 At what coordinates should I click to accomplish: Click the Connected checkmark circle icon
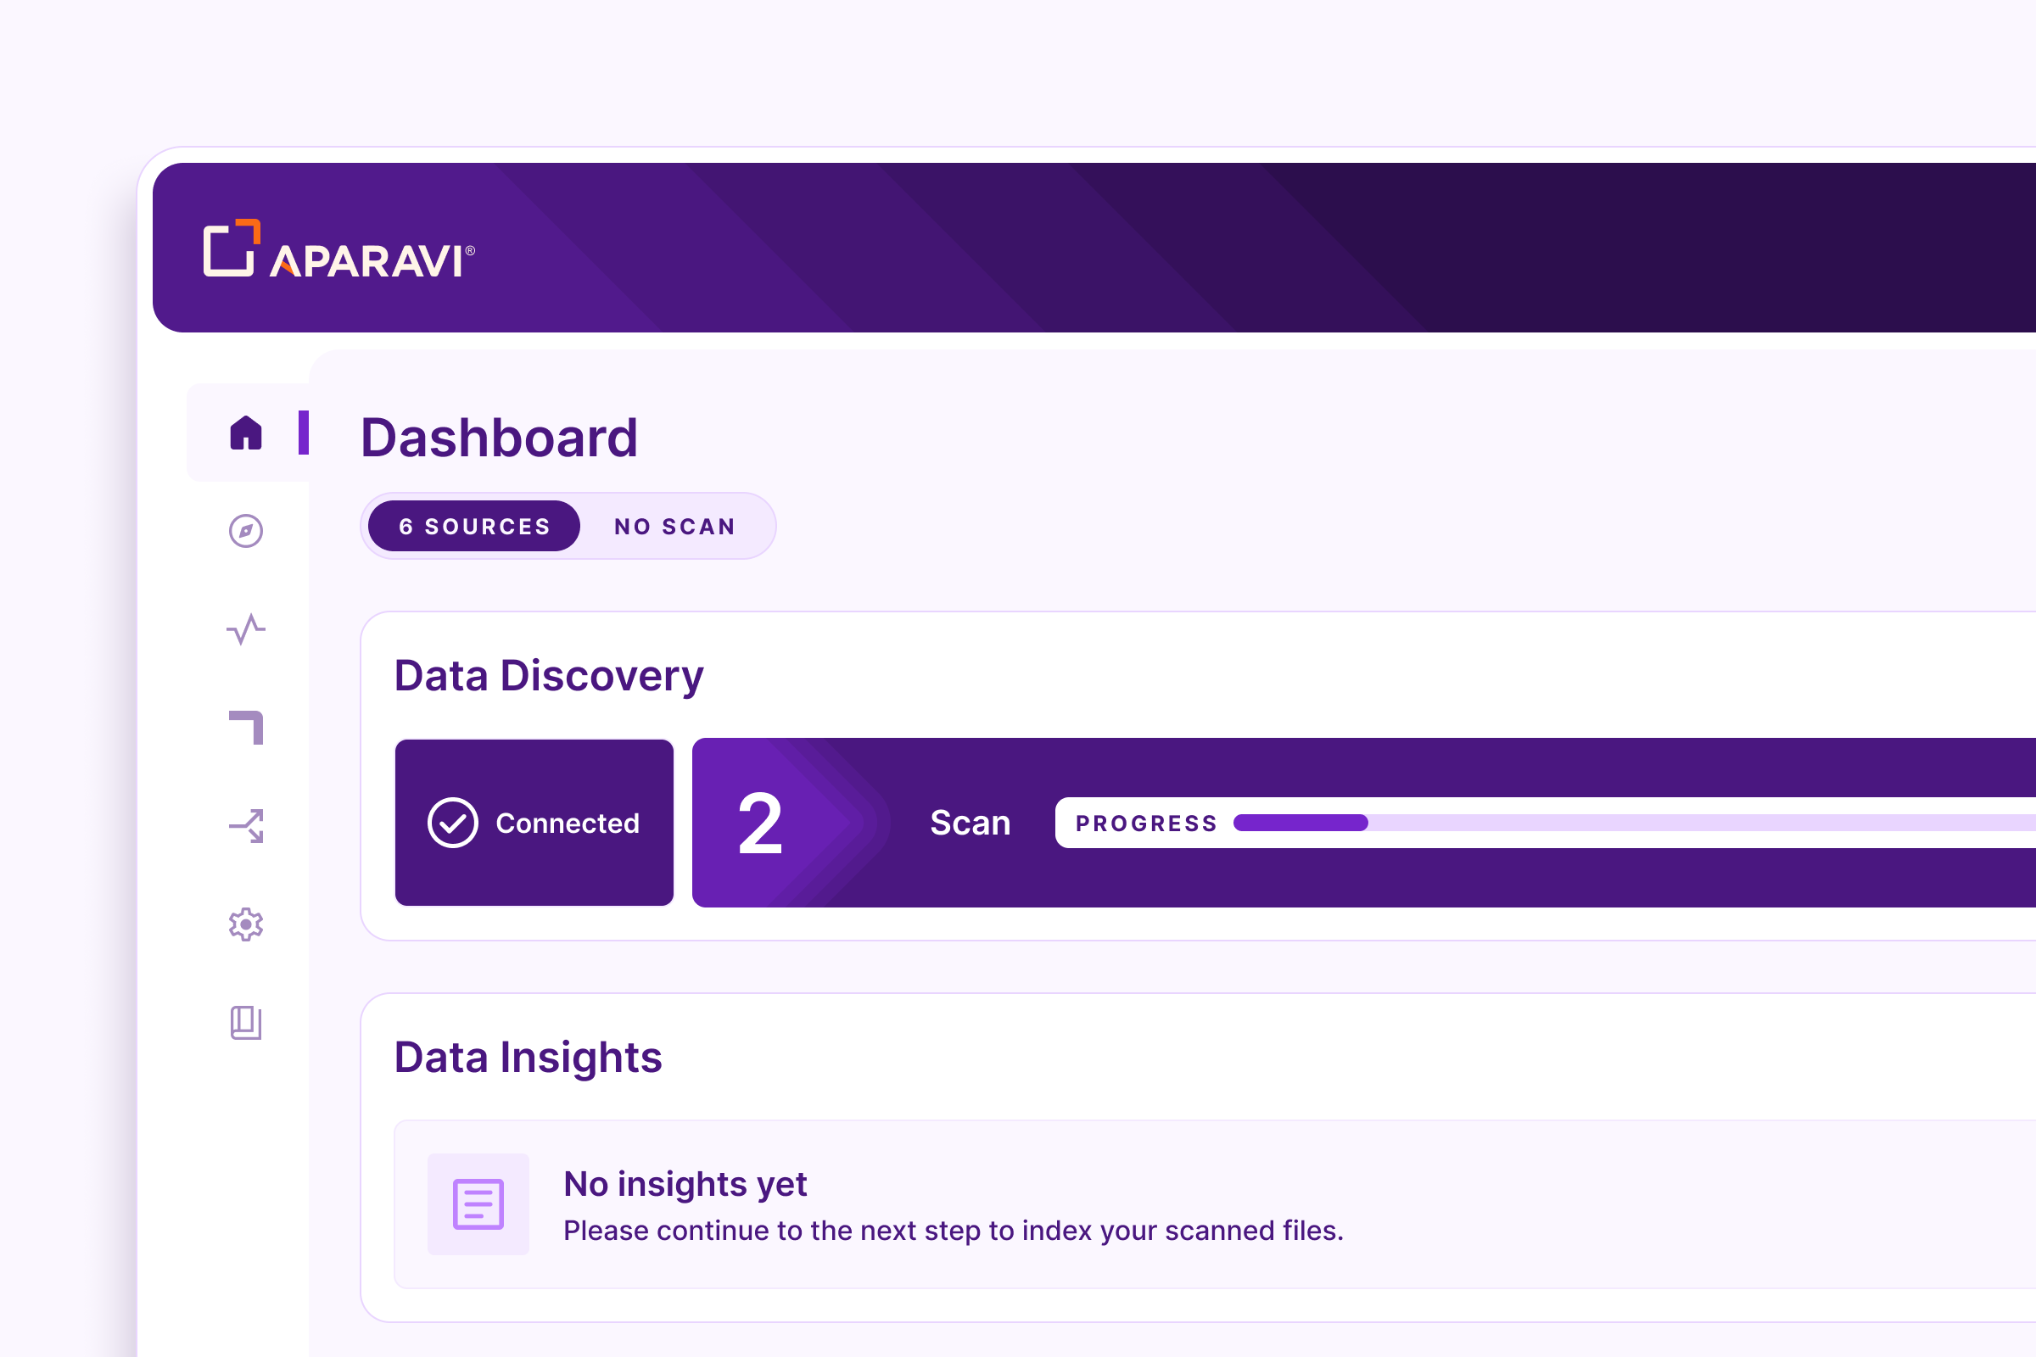[453, 822]
